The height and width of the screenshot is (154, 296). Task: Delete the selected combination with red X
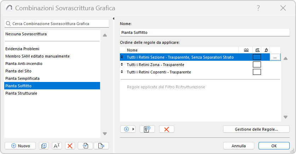click(x=70, y=146)
